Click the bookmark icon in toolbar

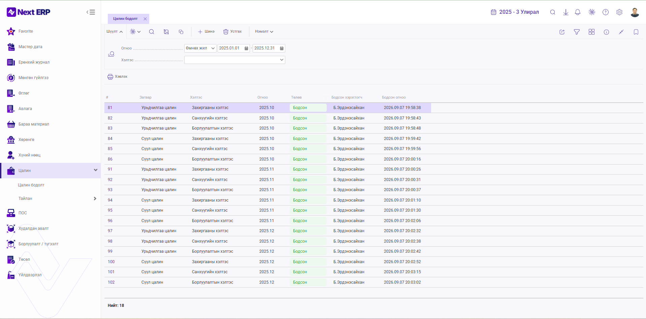[x=636, y=32]
